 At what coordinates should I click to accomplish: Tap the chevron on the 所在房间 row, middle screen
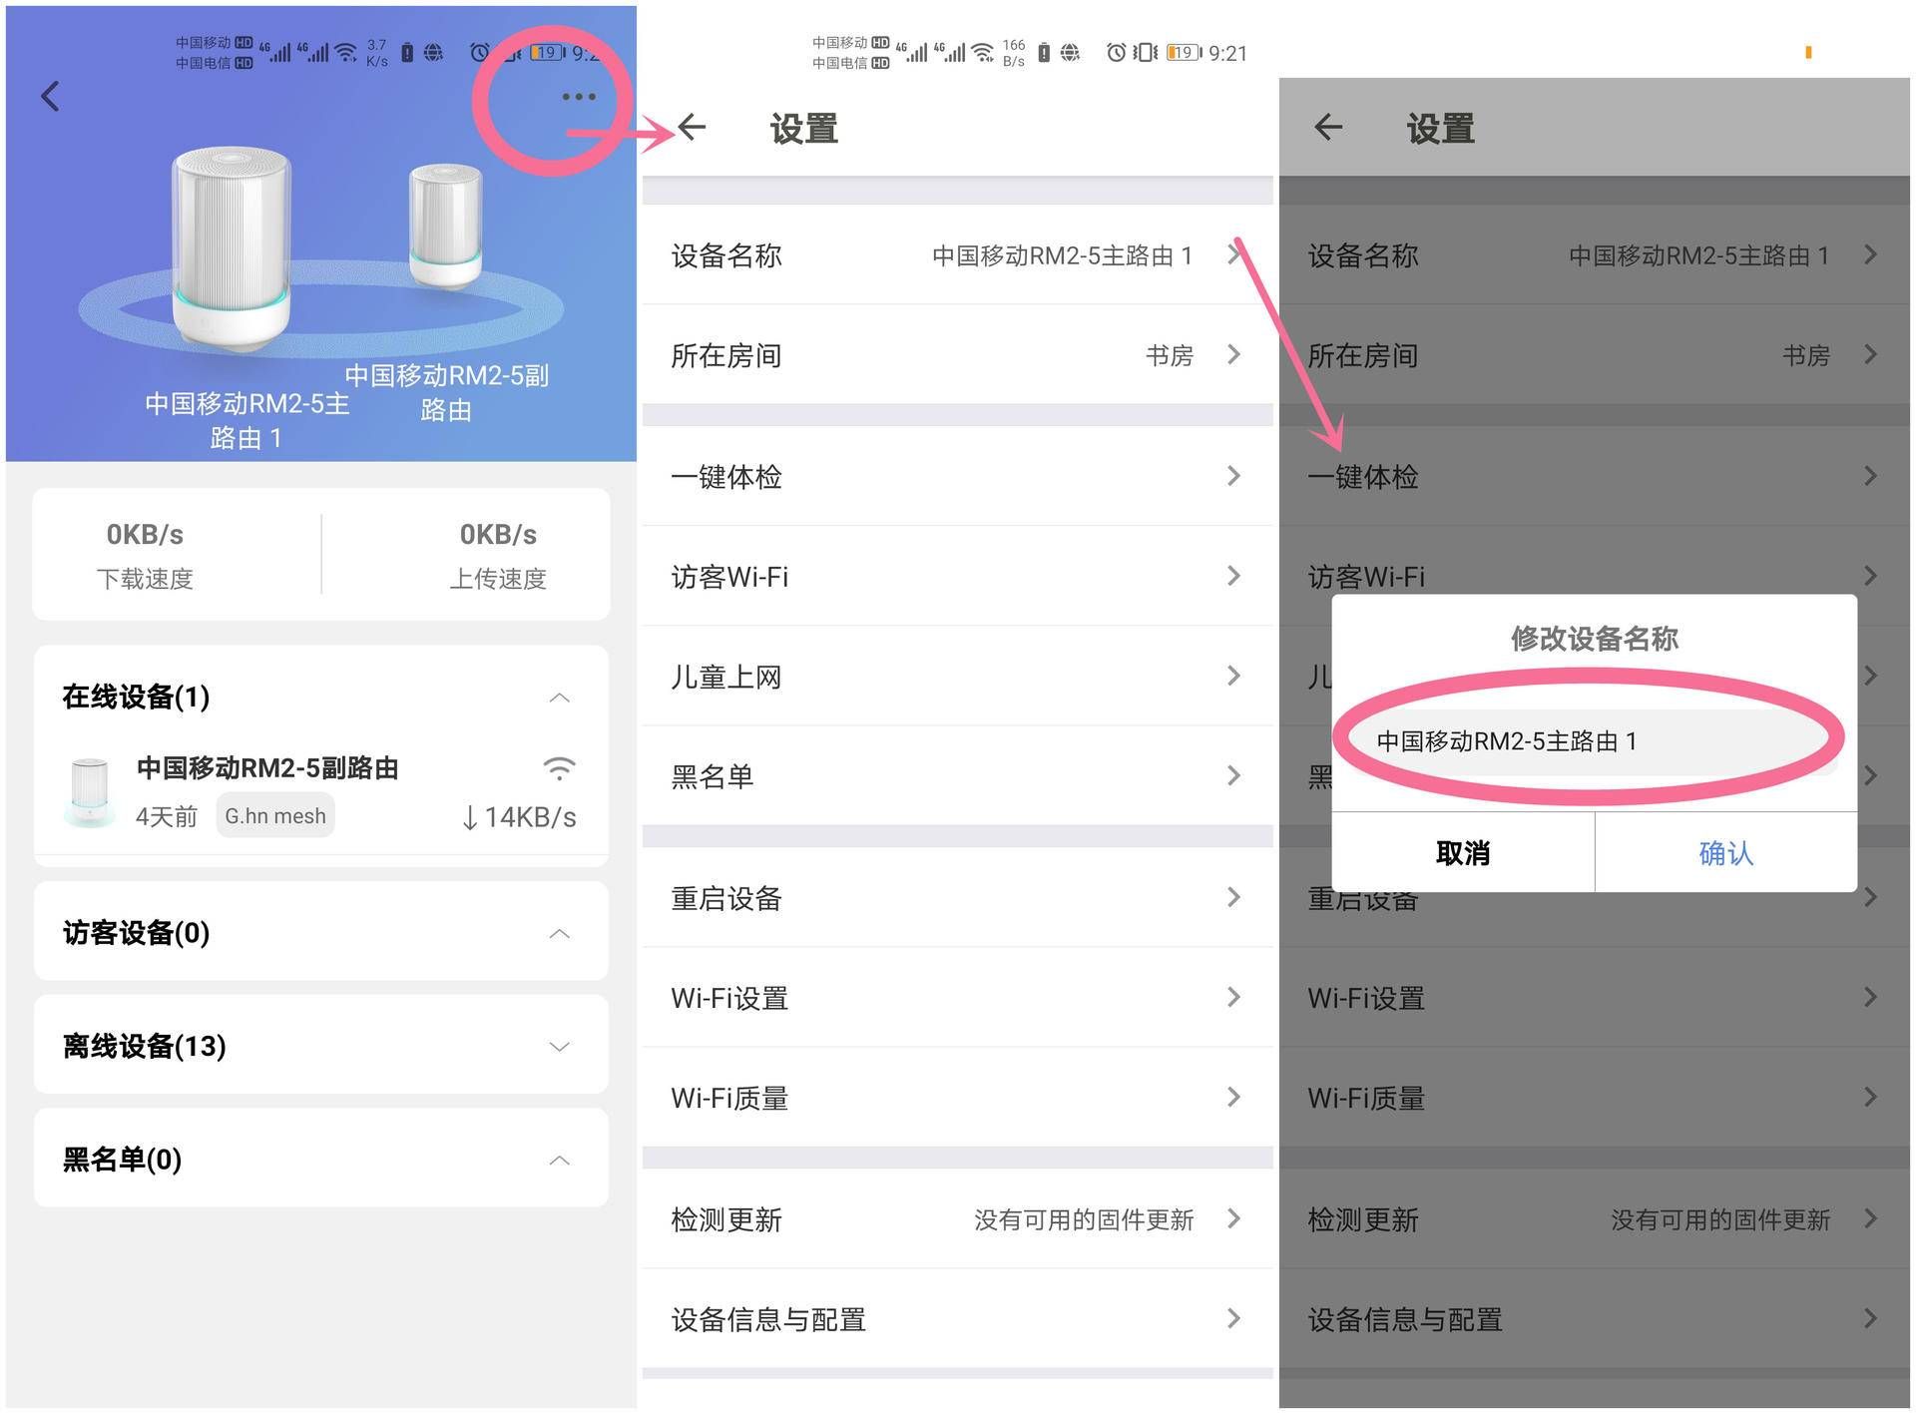coord(1234,354)
